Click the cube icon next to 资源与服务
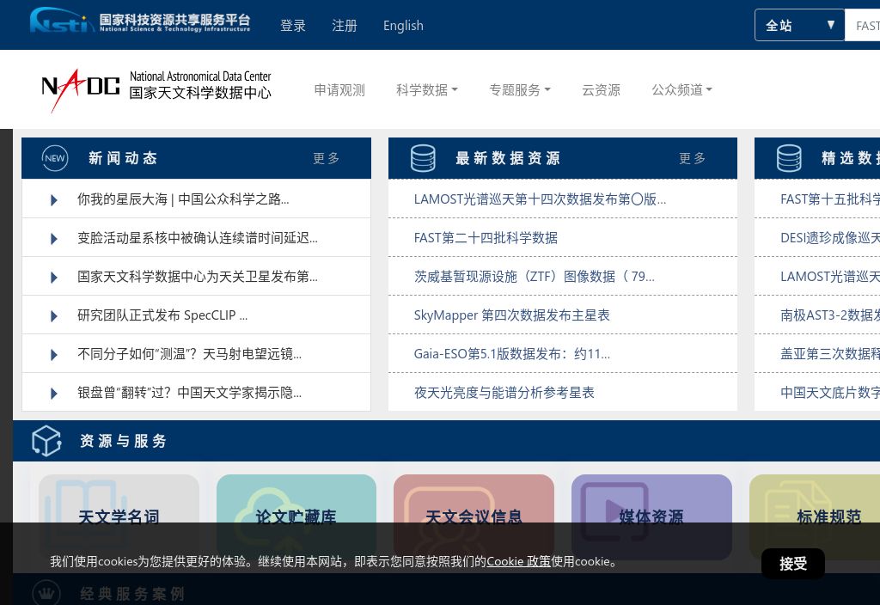The height and width of the screenshot is (605, 880). pyautogui.click(x=46, y=440)
